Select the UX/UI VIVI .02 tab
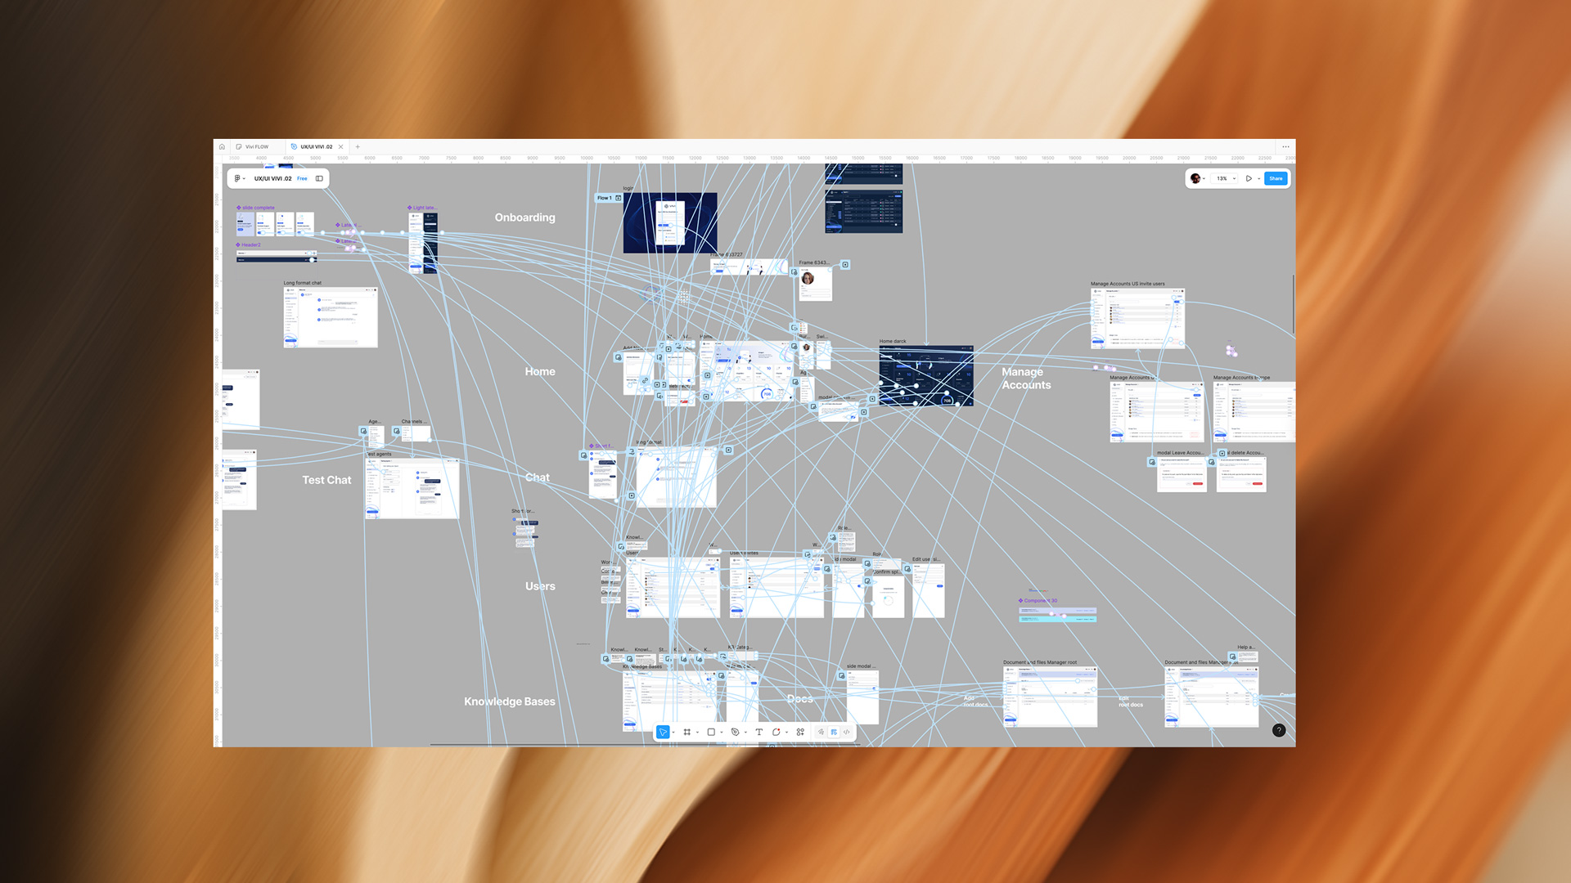This screenshot has height=883, width=1571. point(315,147)
